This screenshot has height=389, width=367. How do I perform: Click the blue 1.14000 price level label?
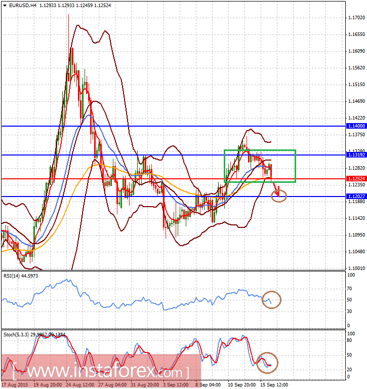354,126
